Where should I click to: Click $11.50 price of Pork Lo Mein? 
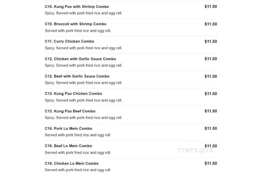coord(211,128)
